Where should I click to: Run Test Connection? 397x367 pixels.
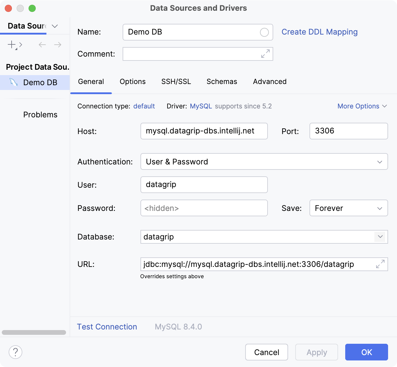(x=107, y=326)
